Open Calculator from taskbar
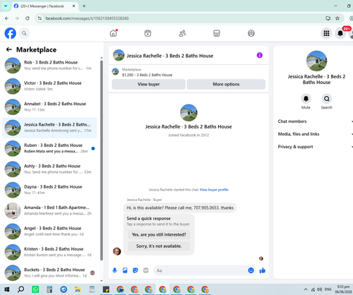Screen dimensions: 353x295 click(x=49, y=289)
